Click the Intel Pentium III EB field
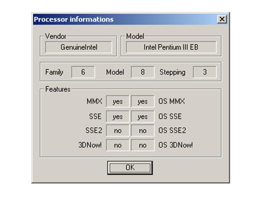Image resolution: width=268 pixels, height=201 pixels. coord(171,47)
